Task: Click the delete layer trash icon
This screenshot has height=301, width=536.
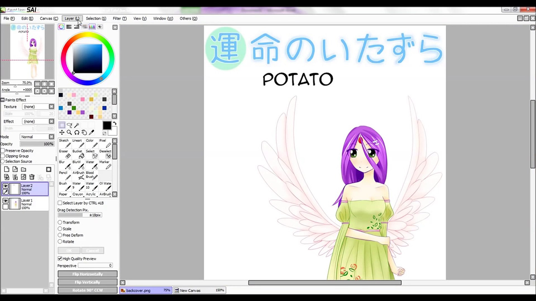Action: click(32, 177)
